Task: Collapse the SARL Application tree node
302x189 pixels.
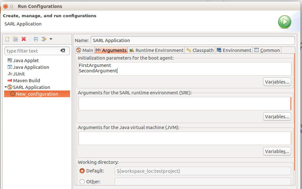Action: tap(6, 87)
